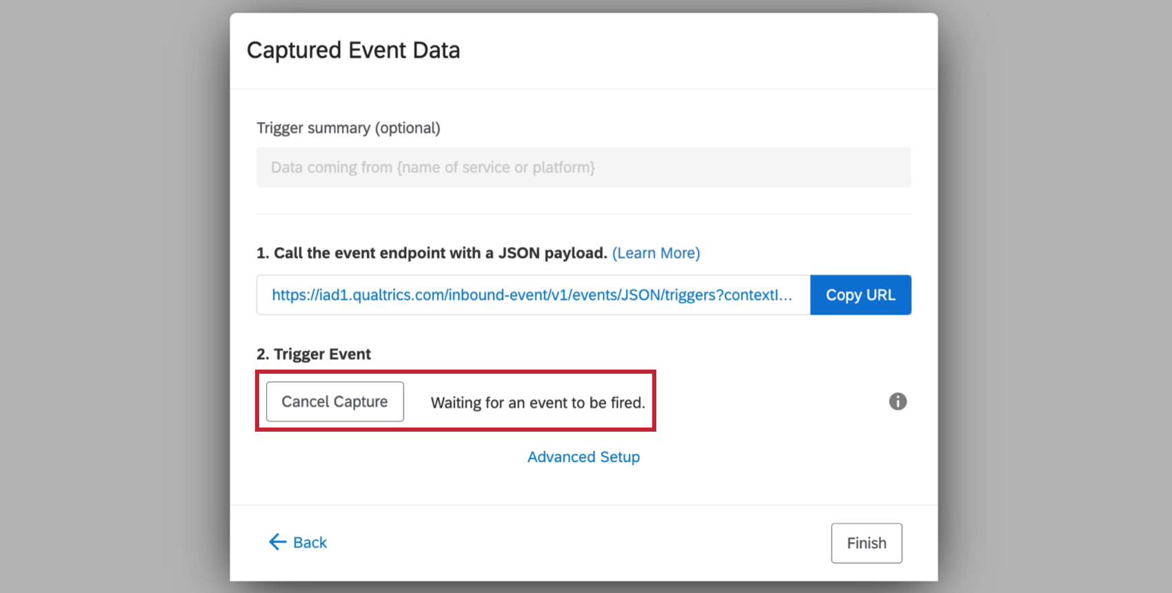Click the footer divider above Back link
Image resolution: width=1172 pixels, height=593 pixels.
tap(583, 505)
